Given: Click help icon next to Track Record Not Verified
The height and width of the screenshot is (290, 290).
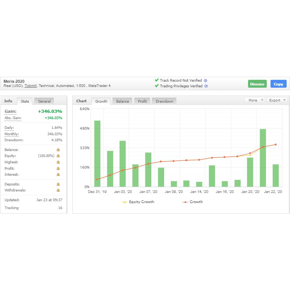Looking at the screenshot, I should 206,81.
